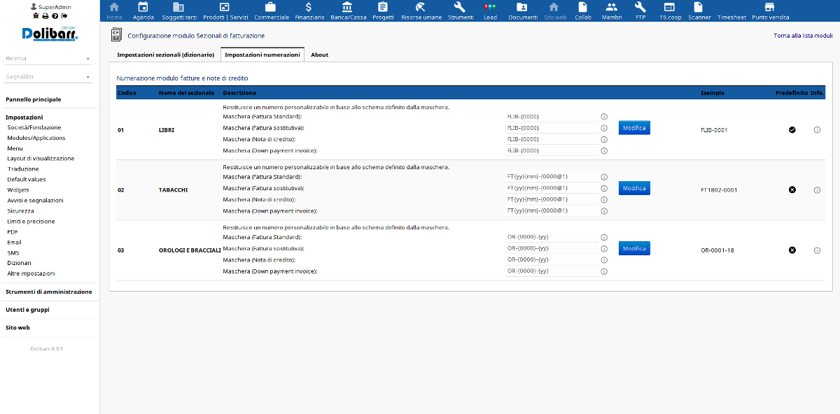Click the printer icon under SuperAdmin
The width and height of the screenshot is (840, 414).
coord(45,15)
